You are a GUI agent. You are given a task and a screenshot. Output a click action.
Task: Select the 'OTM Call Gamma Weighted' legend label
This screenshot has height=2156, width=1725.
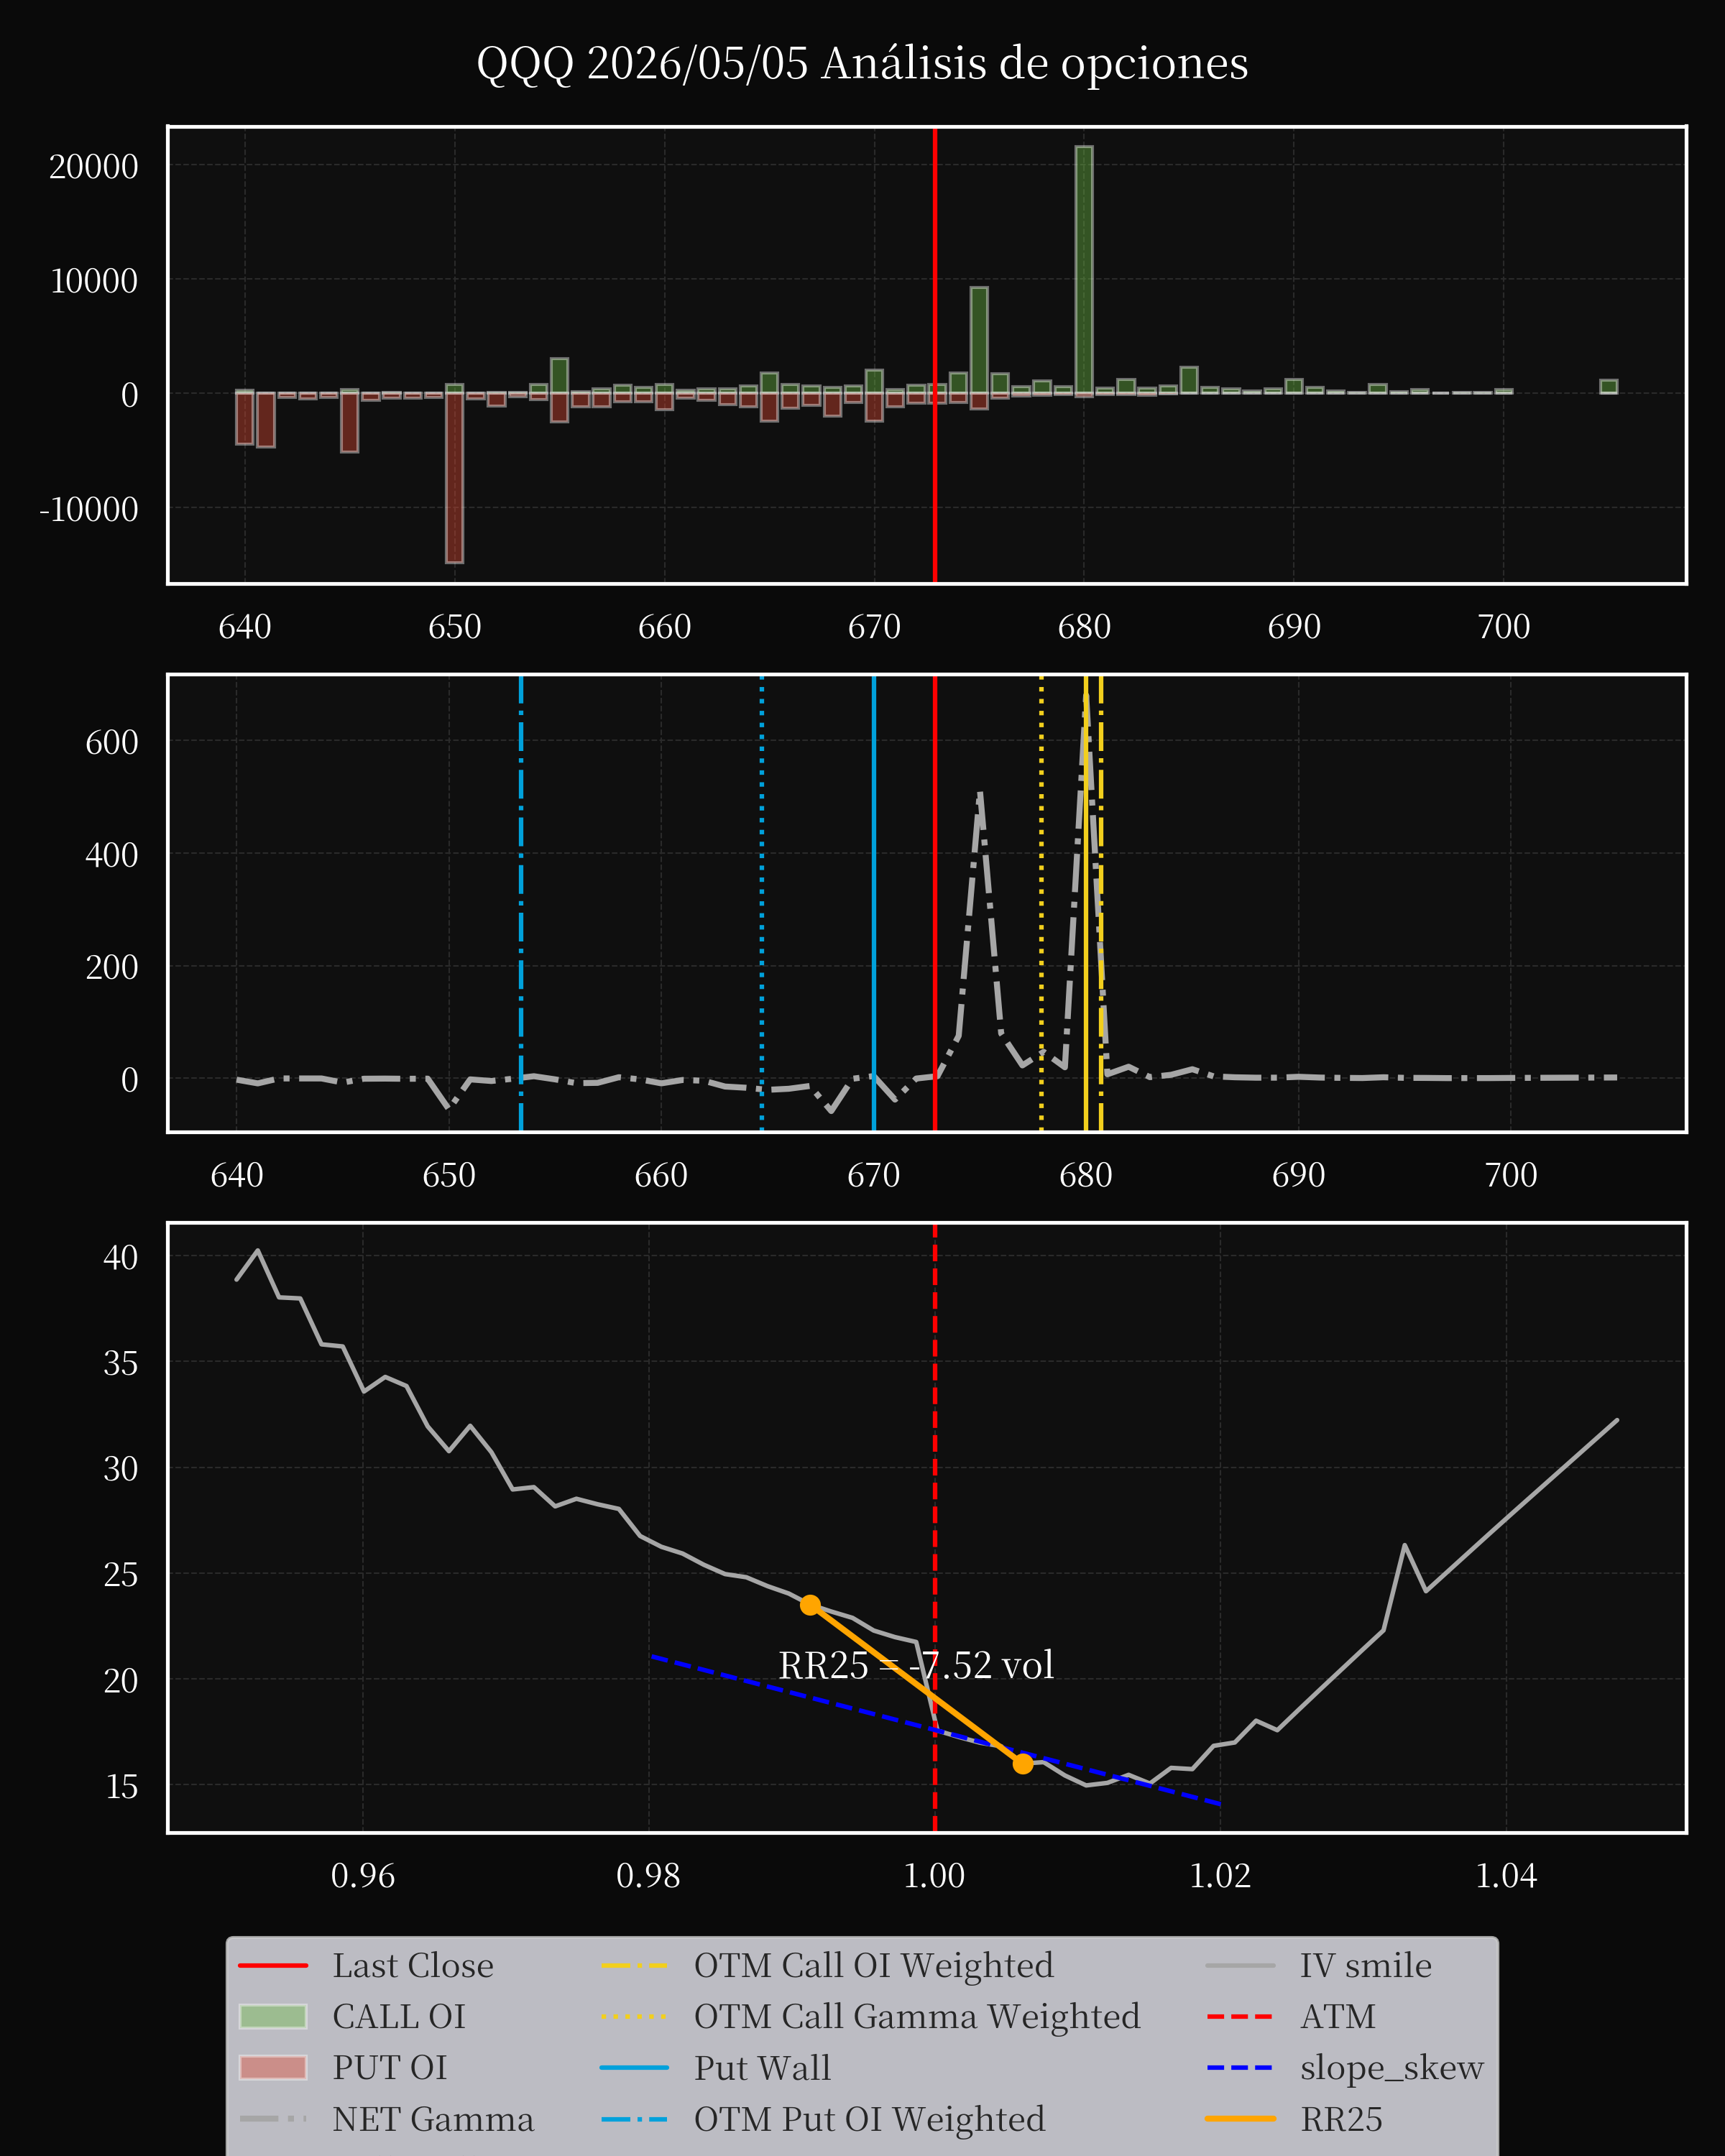(917, 2016)
